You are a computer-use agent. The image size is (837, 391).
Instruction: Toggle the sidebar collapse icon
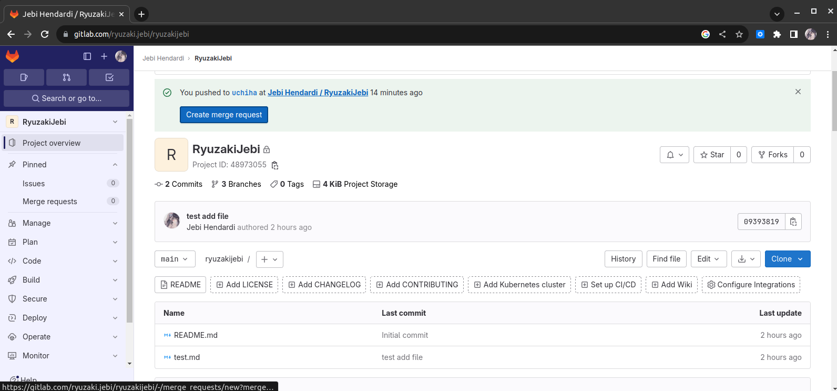tap(87, 56)
